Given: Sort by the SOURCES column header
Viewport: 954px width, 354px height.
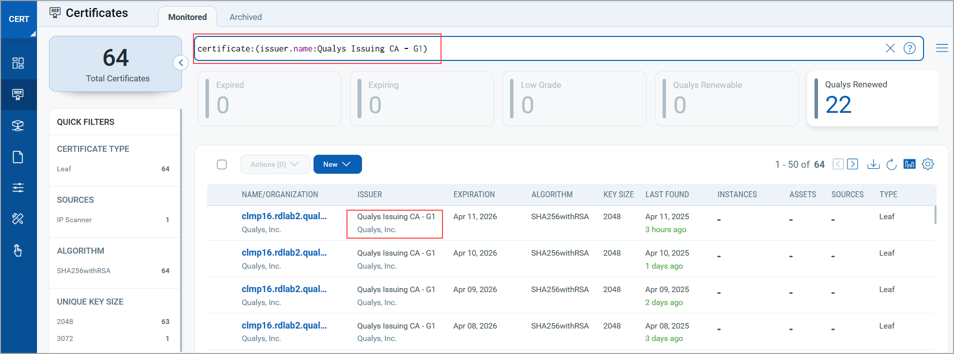Looking at the screenshot, I should (x=847, y=195).
